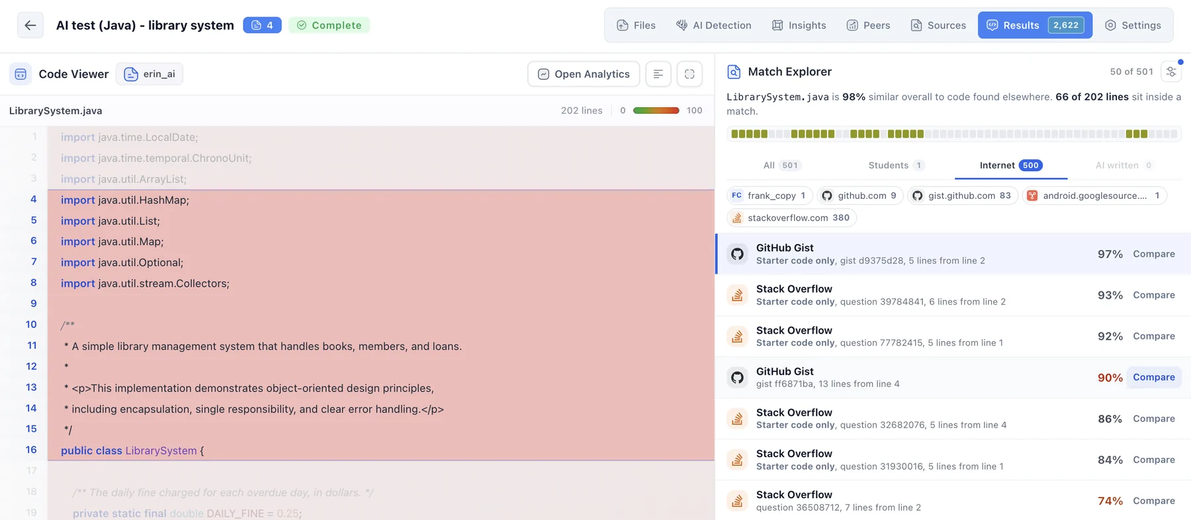1191x520 pixels.
Task: Compare Stack Overflow question 36508712 match
Action: pyautogui.click(x=1154, y=501)
